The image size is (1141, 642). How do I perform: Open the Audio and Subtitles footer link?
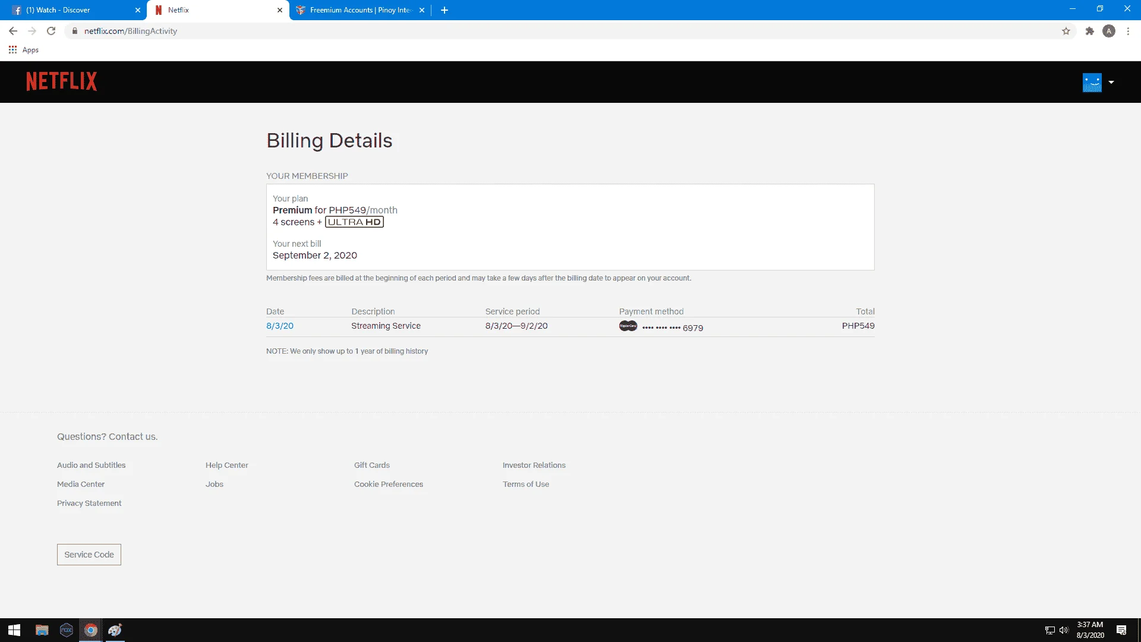click(x=92, y=465)
